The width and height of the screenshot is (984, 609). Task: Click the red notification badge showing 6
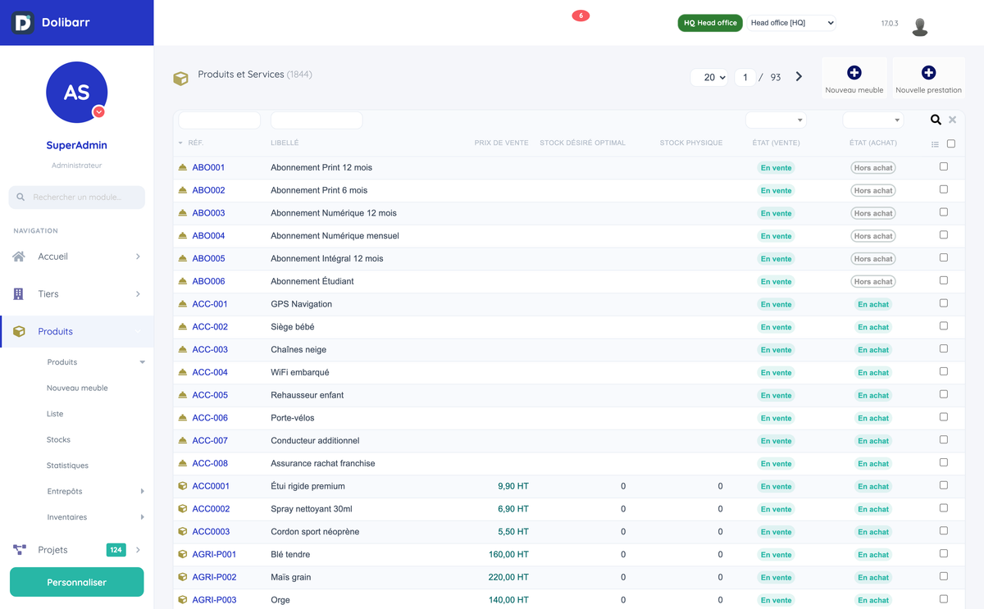click(581, 16)
